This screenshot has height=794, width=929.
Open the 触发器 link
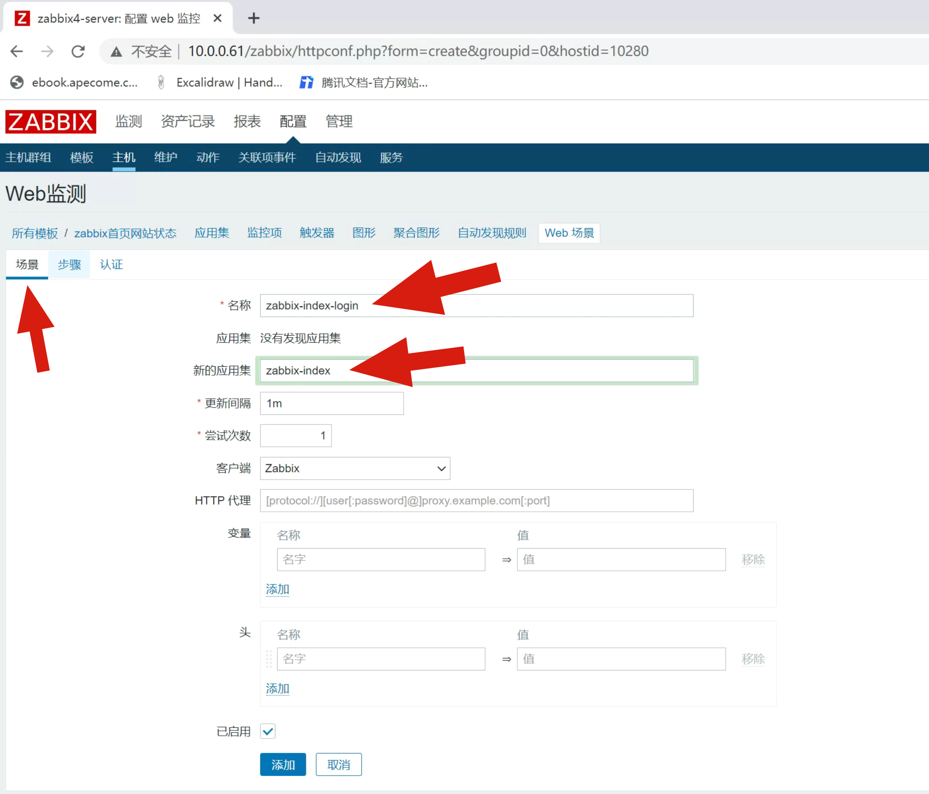coord(317,233)
